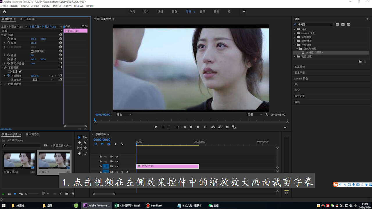Click YUV effects filter icon
The height and width of the screenshot is (209, 372).
[x=348, y=24]
